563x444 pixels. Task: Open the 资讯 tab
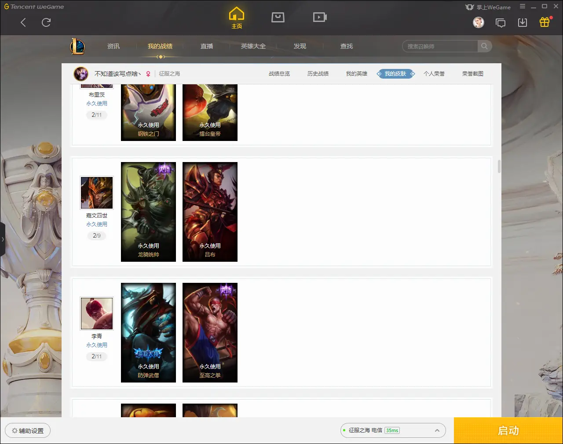(x=113, y=46)
